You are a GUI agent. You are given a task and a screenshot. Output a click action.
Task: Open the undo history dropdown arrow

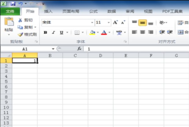[x=26, y=4]
